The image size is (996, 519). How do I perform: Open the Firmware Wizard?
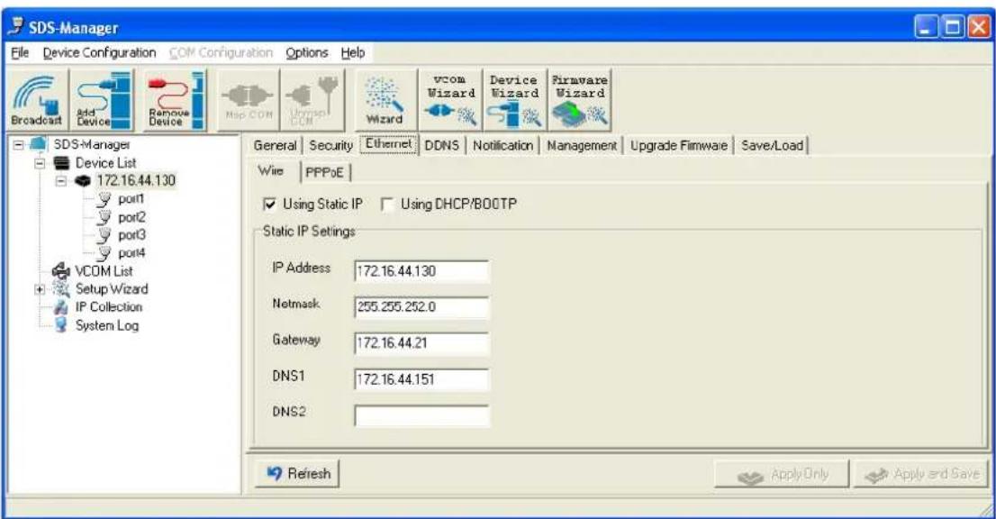[579, 100]
